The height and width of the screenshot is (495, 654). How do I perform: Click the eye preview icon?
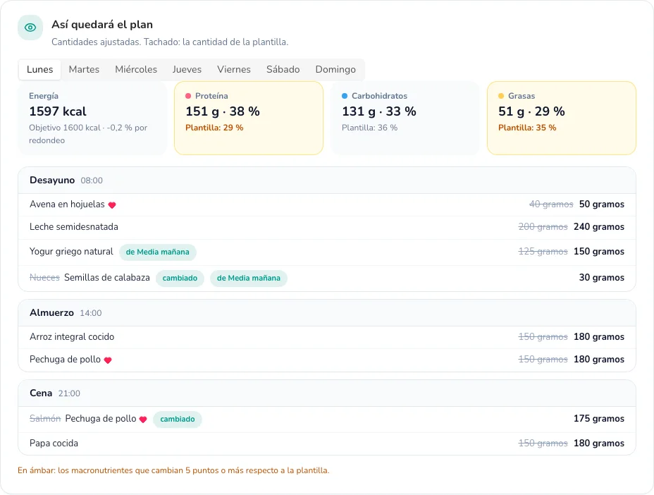tap(30, 28)
